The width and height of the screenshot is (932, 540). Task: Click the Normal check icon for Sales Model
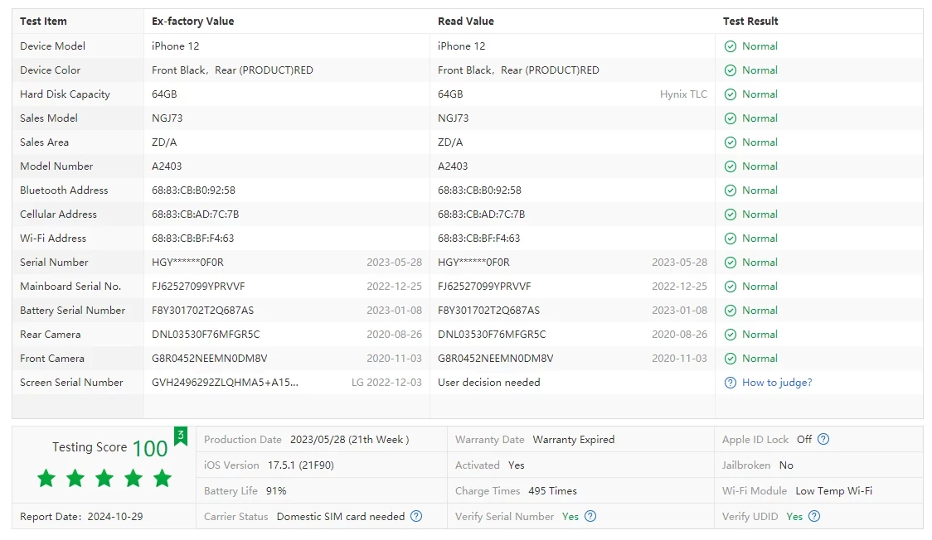(730, 118)
